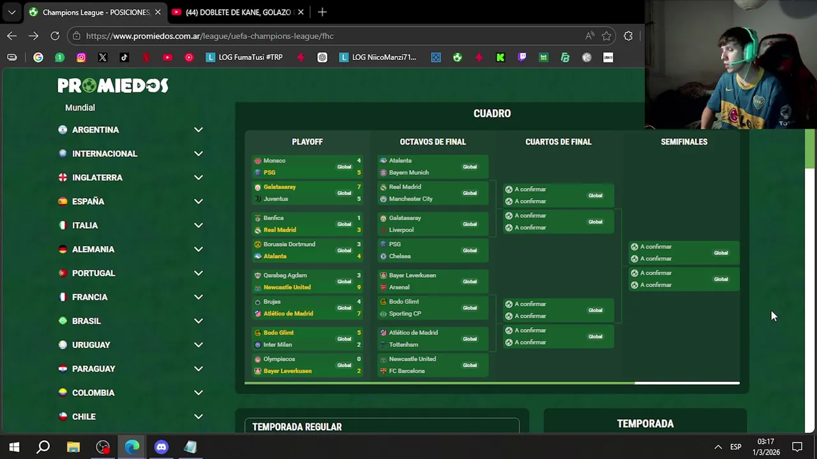Screen dimensions: 817x459
Task: Expand the COLOMBIA leagues list
Action: tap(199, 393)
